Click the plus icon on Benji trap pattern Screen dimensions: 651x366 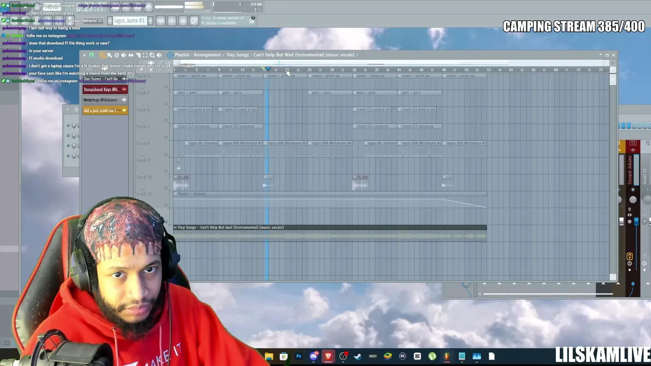point(124,100)
